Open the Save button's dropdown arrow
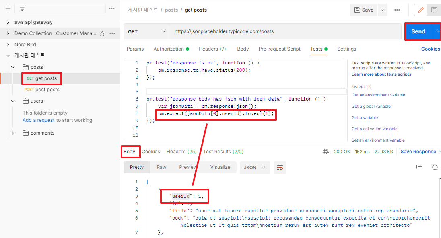 383,10
